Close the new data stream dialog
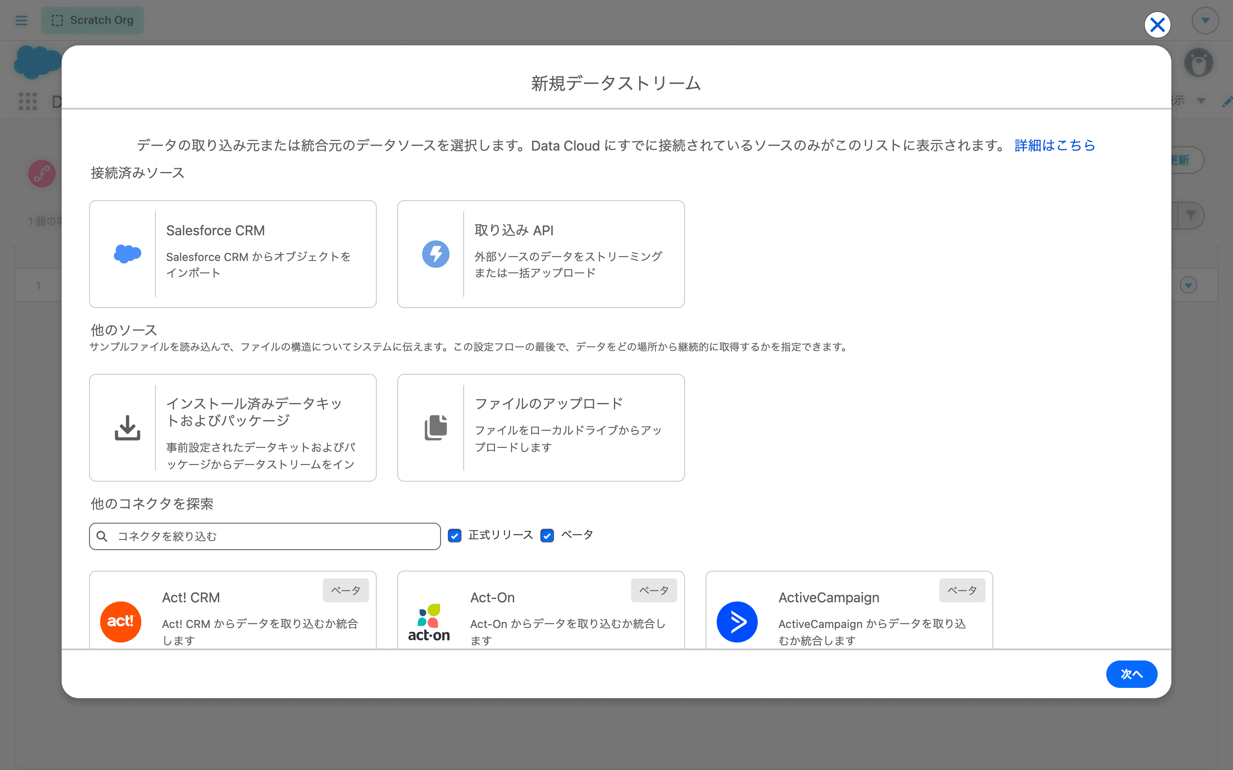The height and width of the screenshot is (770, 1233). [x=1157, y=24]
